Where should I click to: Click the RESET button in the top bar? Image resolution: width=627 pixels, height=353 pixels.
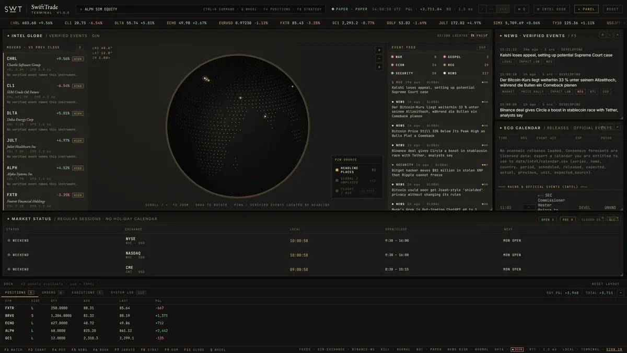(612, 9)
